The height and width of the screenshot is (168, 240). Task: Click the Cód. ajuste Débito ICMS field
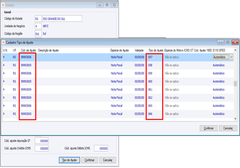point(101,148)
